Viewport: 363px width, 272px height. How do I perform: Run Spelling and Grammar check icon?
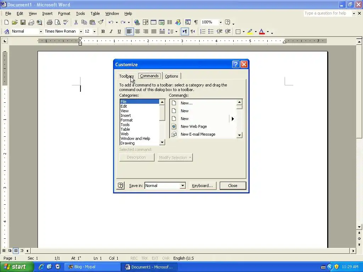click(x=66, y=22)
